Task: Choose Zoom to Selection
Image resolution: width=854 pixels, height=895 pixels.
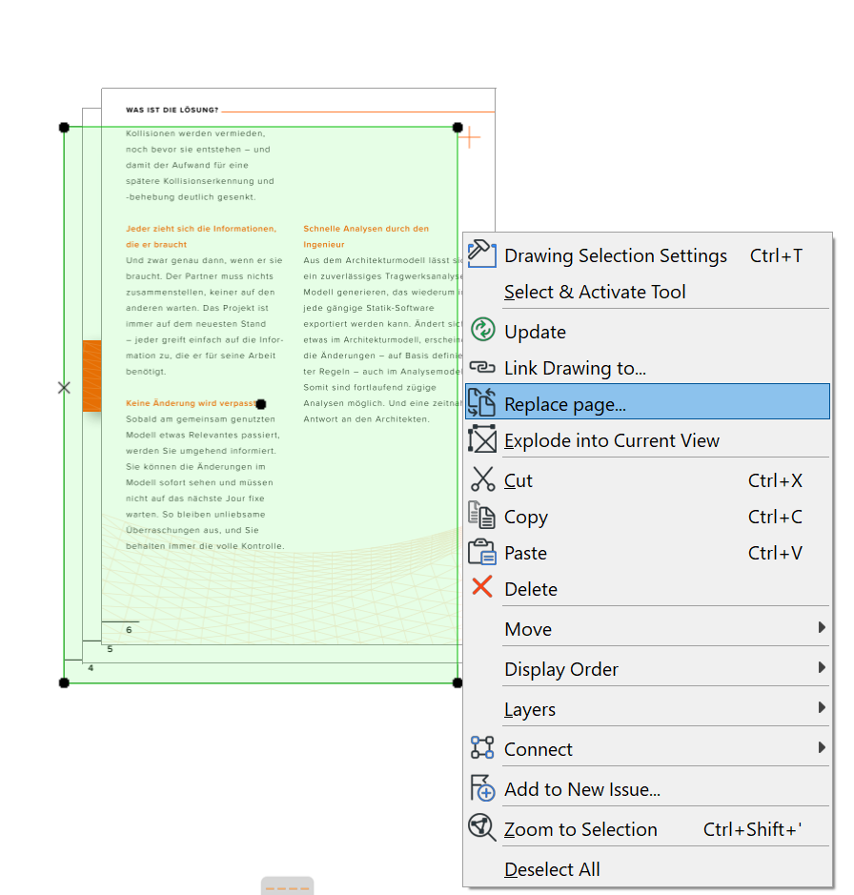Action: tap(647, 829)
